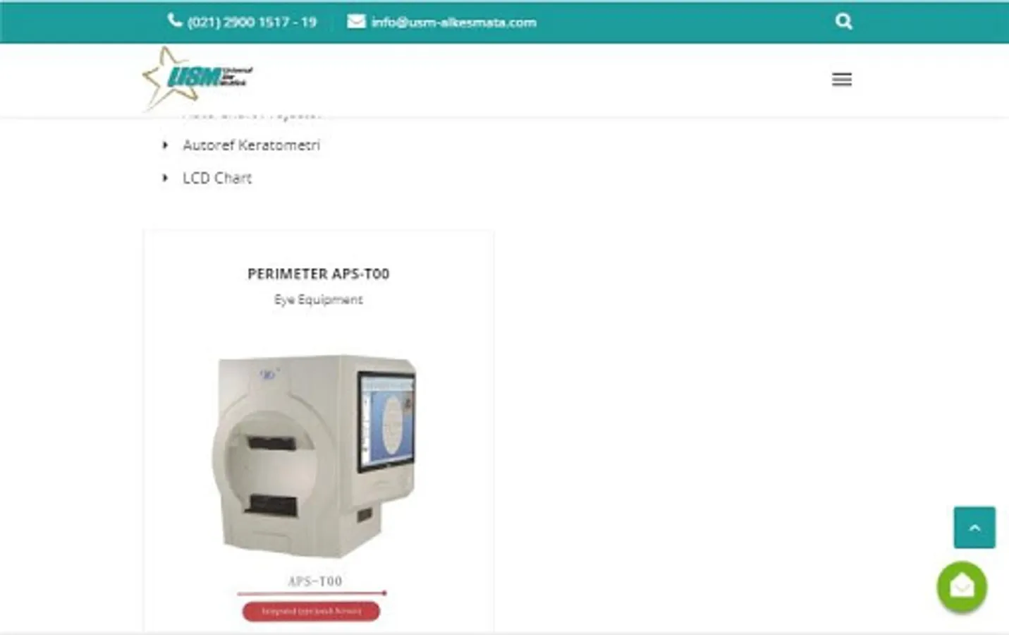Image resolution: width=1009 pixels, height=635 pixels.
Task: Click the envelope email icon
Action: 356,22
